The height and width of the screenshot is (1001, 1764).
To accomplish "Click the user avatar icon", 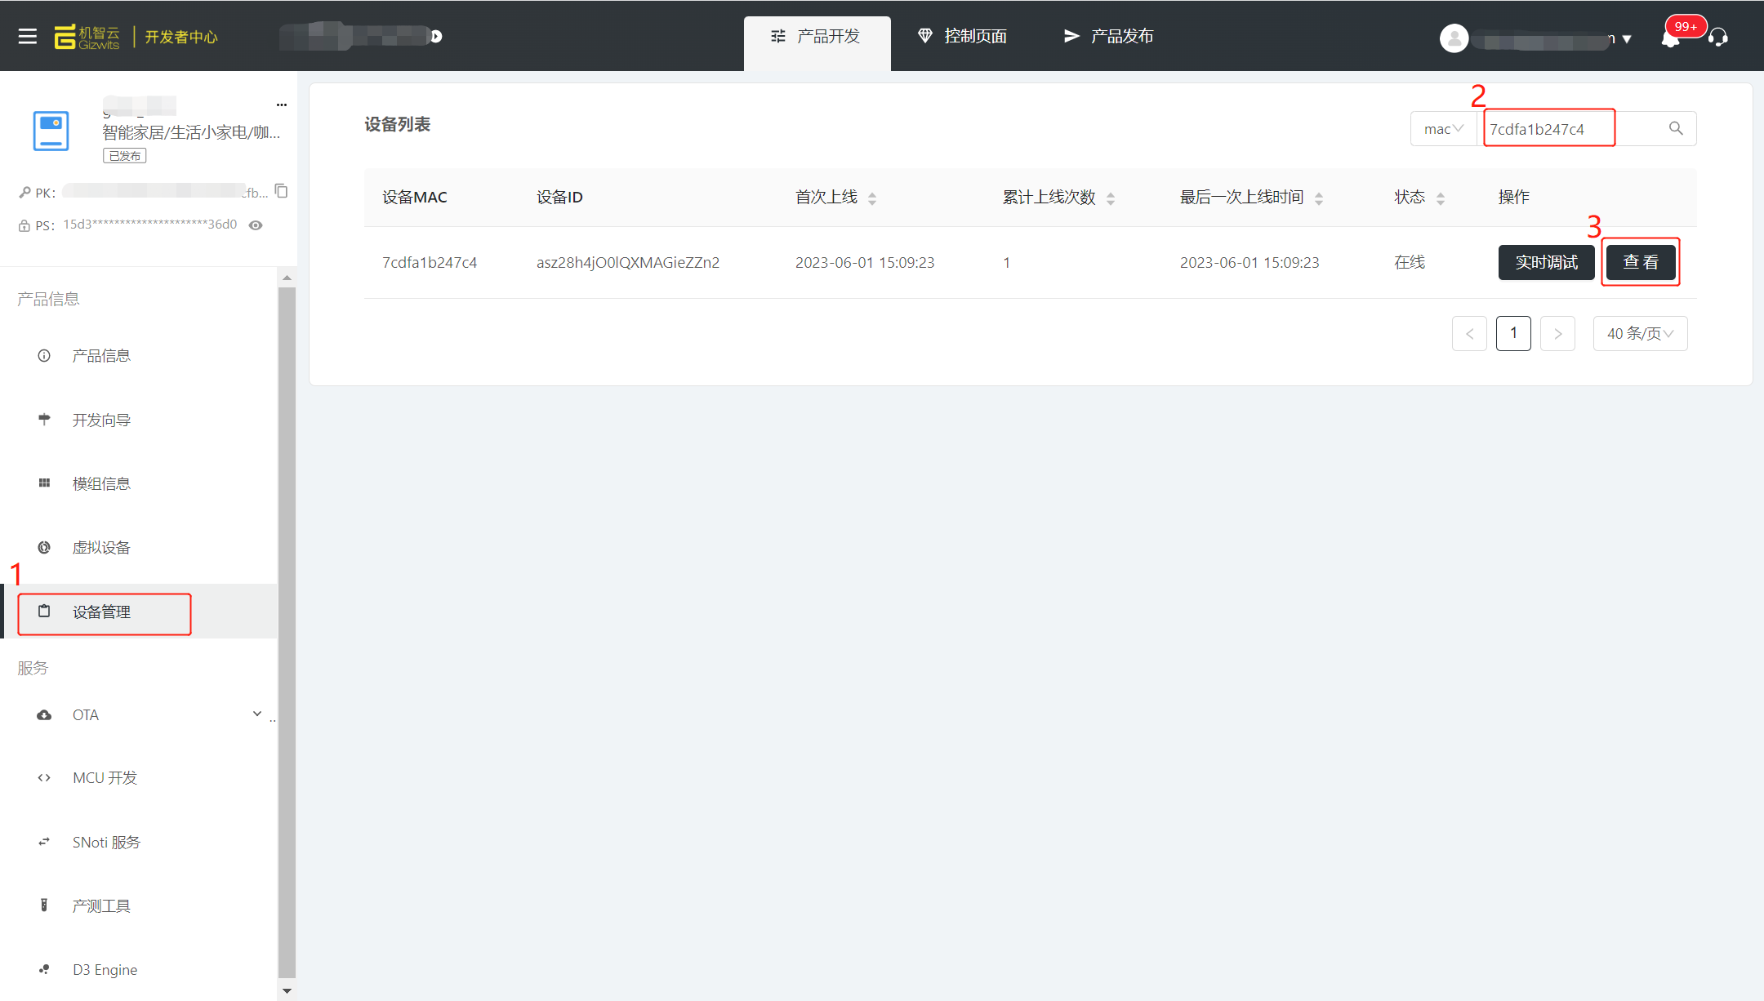I will point(1454,38).
